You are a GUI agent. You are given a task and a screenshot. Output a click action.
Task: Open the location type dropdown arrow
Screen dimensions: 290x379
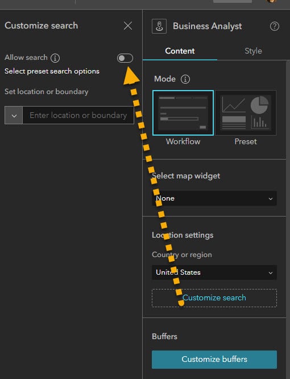click(x=14, y=115)
